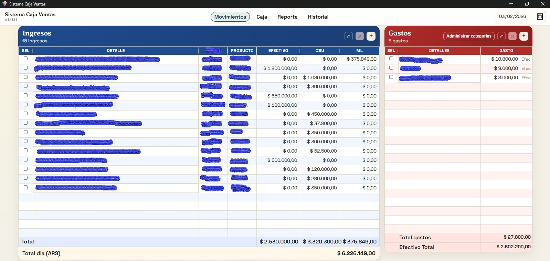Tick the checkbox for the $10.800,00 gasto

[x=391, y=59]
